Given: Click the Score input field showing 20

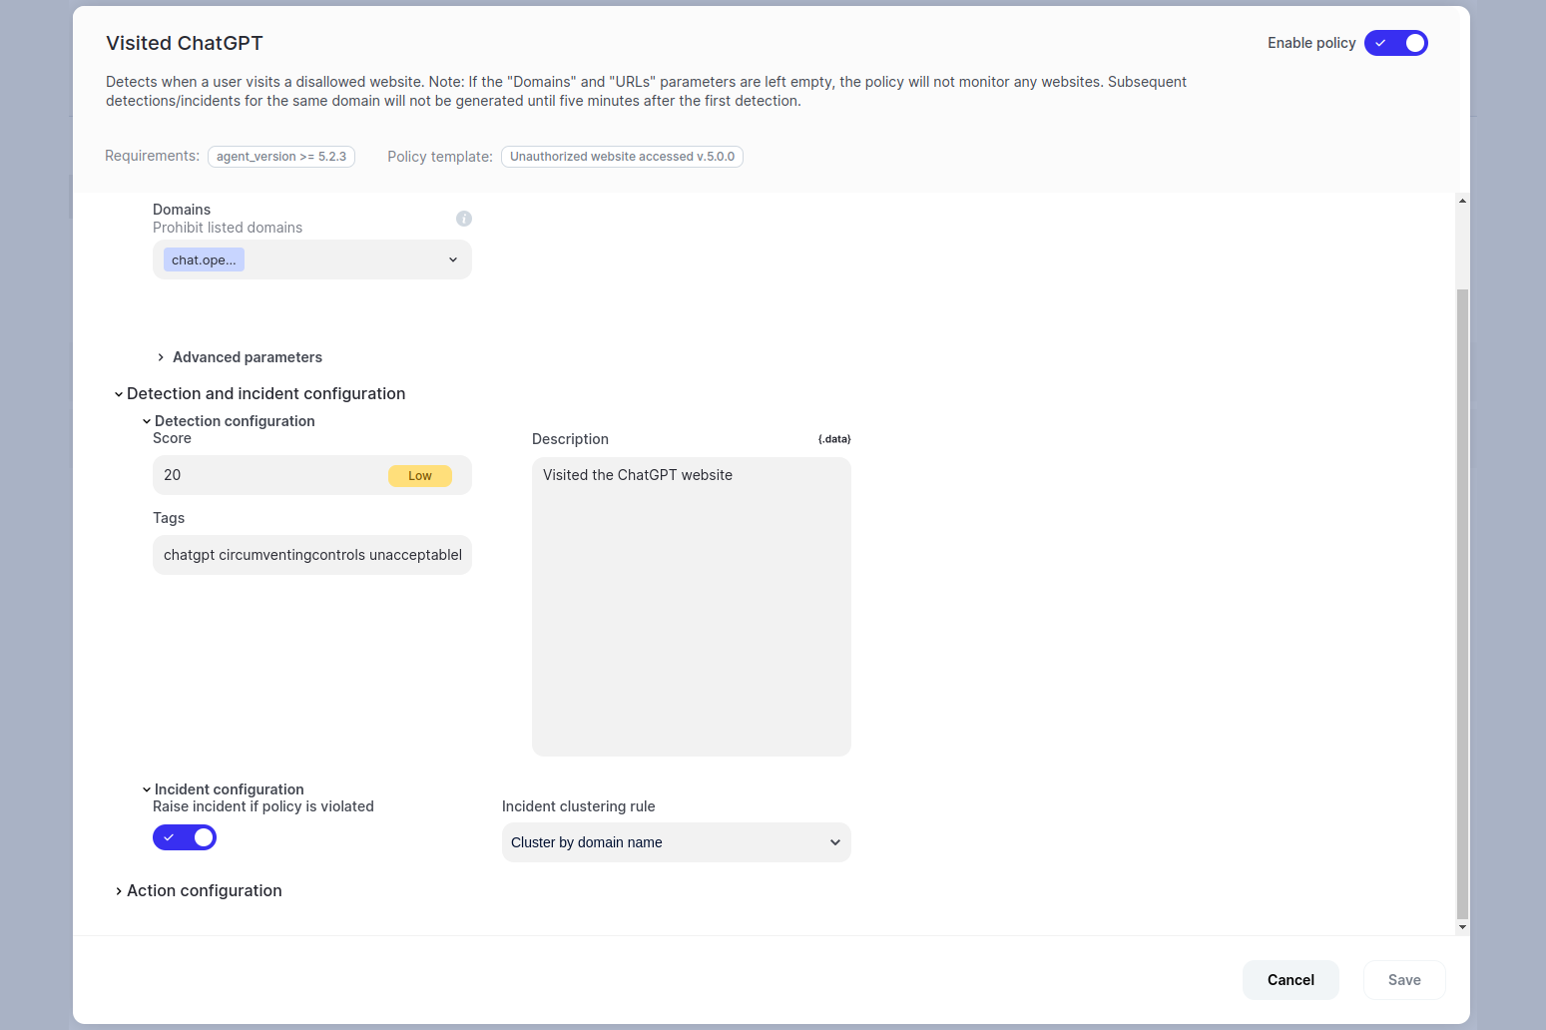Looking at the screenshot, I should coord(312,475).
